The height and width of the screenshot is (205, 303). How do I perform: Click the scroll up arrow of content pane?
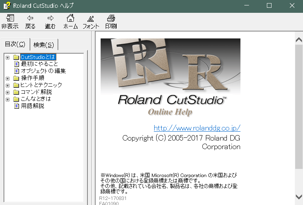pyautogui.click(x=299, y=40)
